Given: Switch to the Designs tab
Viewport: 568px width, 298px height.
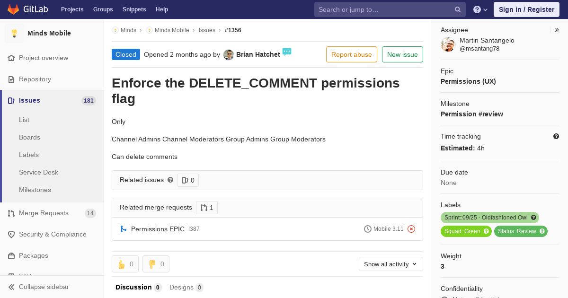Looking at the screenshot, I should point(186,287).
